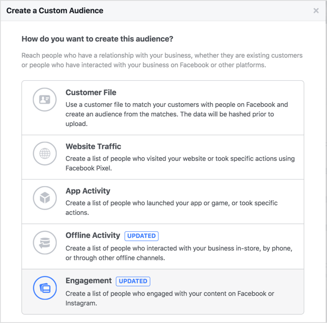Click description about launched your app or game

tap(172, 208)
